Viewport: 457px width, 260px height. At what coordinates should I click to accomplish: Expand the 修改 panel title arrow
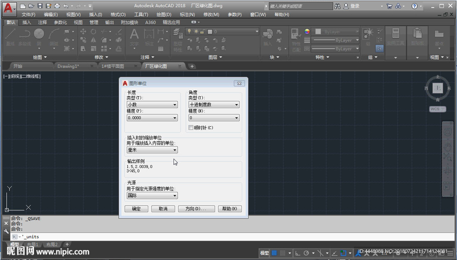[107, 58]
